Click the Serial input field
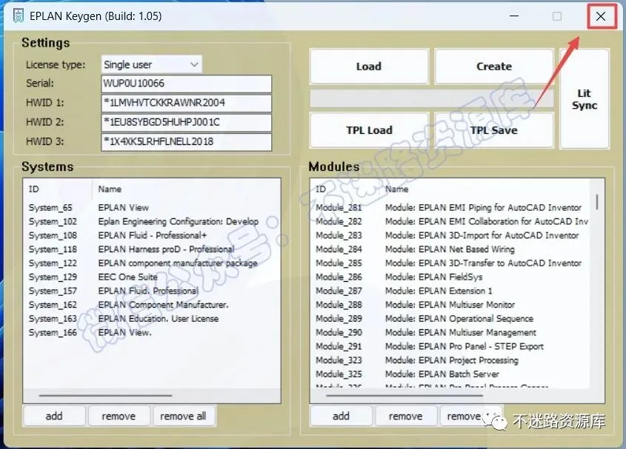 coord(187,84)
